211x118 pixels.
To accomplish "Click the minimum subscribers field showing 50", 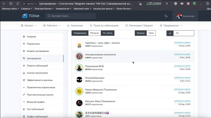I will [184, 33].
